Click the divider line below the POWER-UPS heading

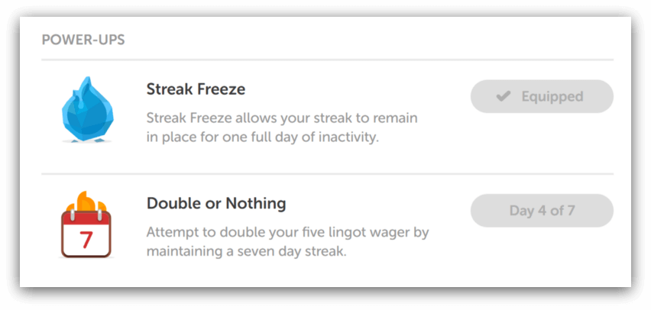pyautogui.click(x=327, y=60)
